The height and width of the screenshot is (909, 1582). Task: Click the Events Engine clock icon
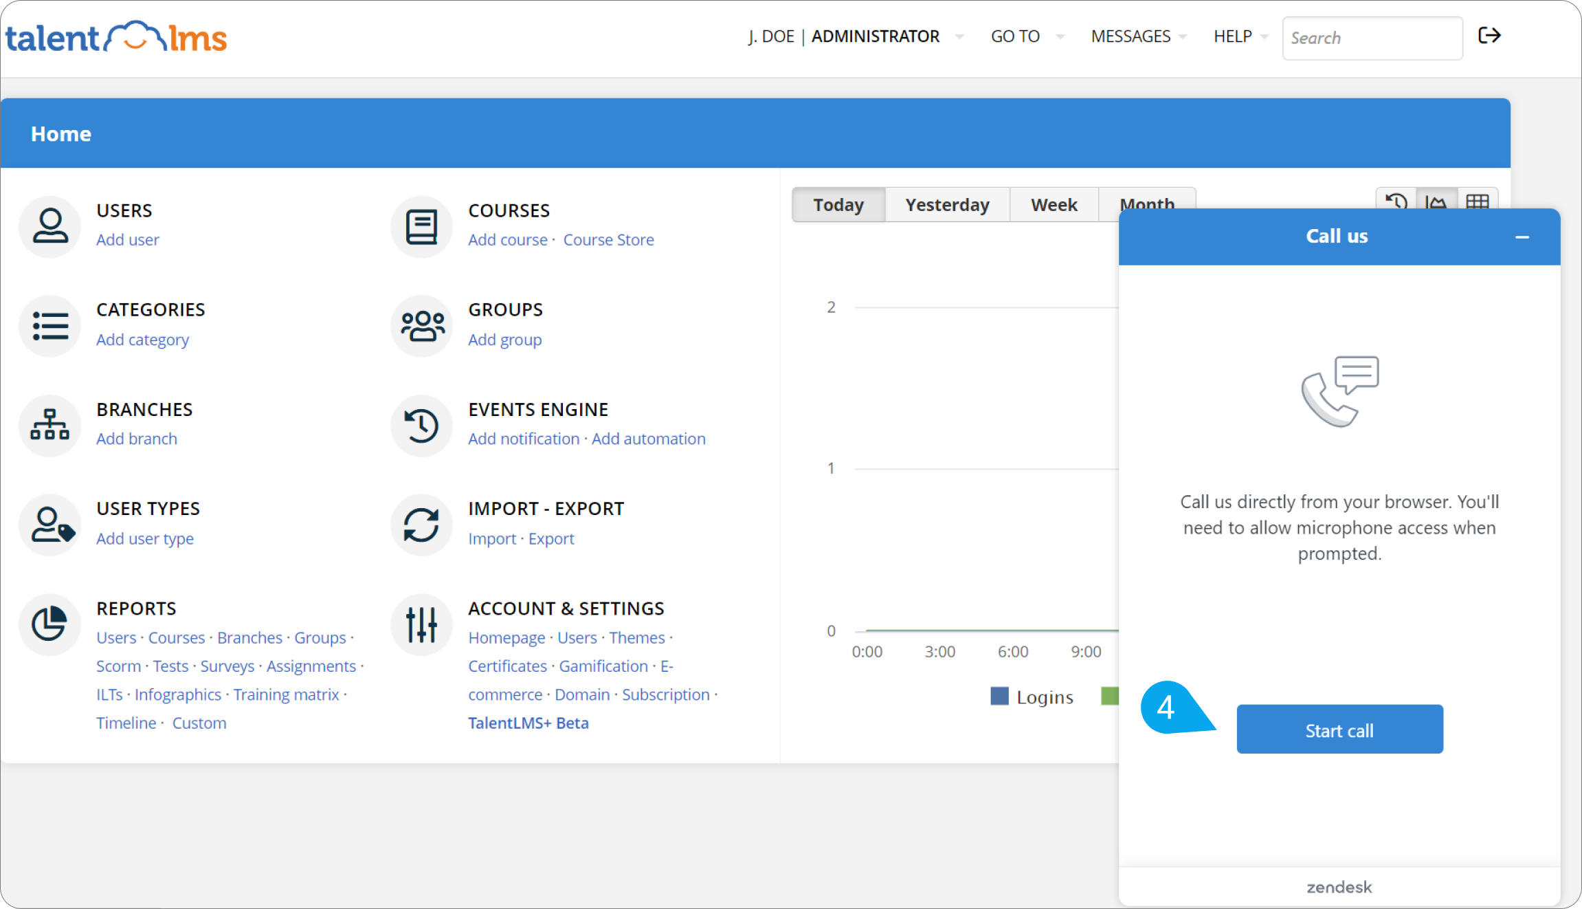coord(421,425)
